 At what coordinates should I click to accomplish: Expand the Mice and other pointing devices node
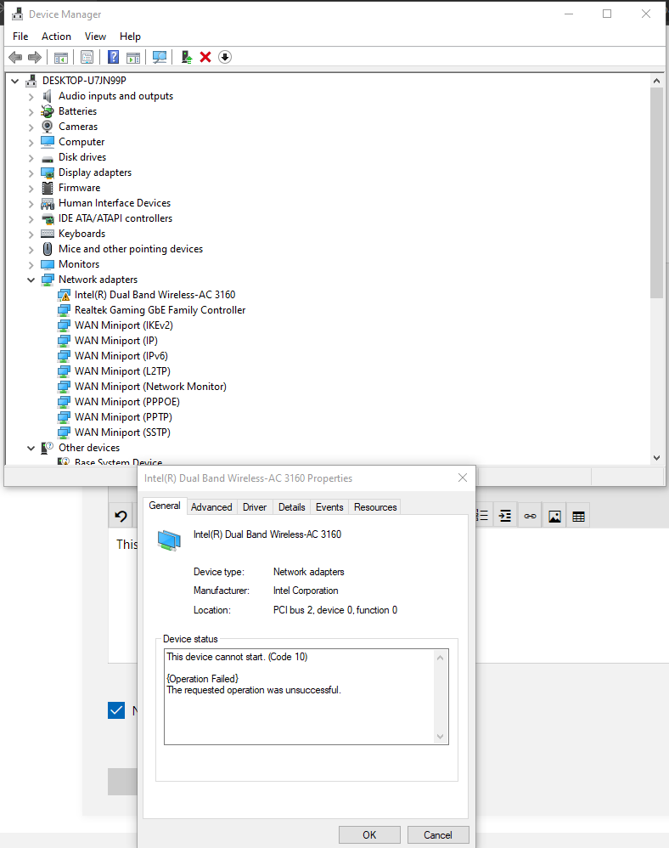(31, 250)
